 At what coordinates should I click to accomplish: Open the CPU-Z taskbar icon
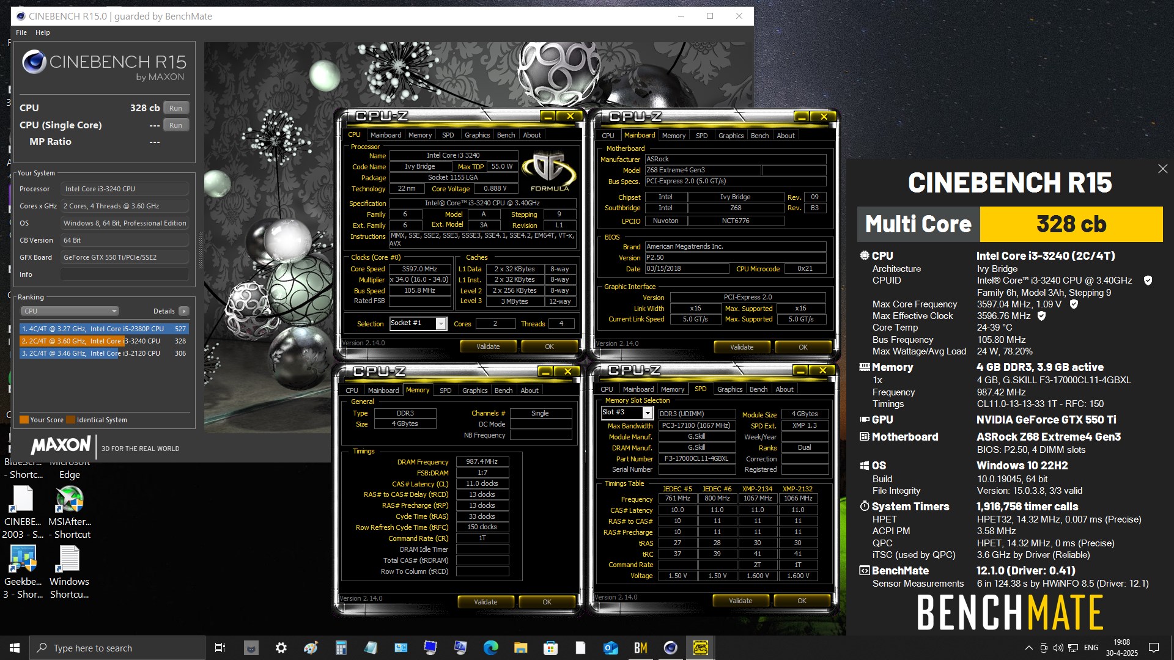700,648
